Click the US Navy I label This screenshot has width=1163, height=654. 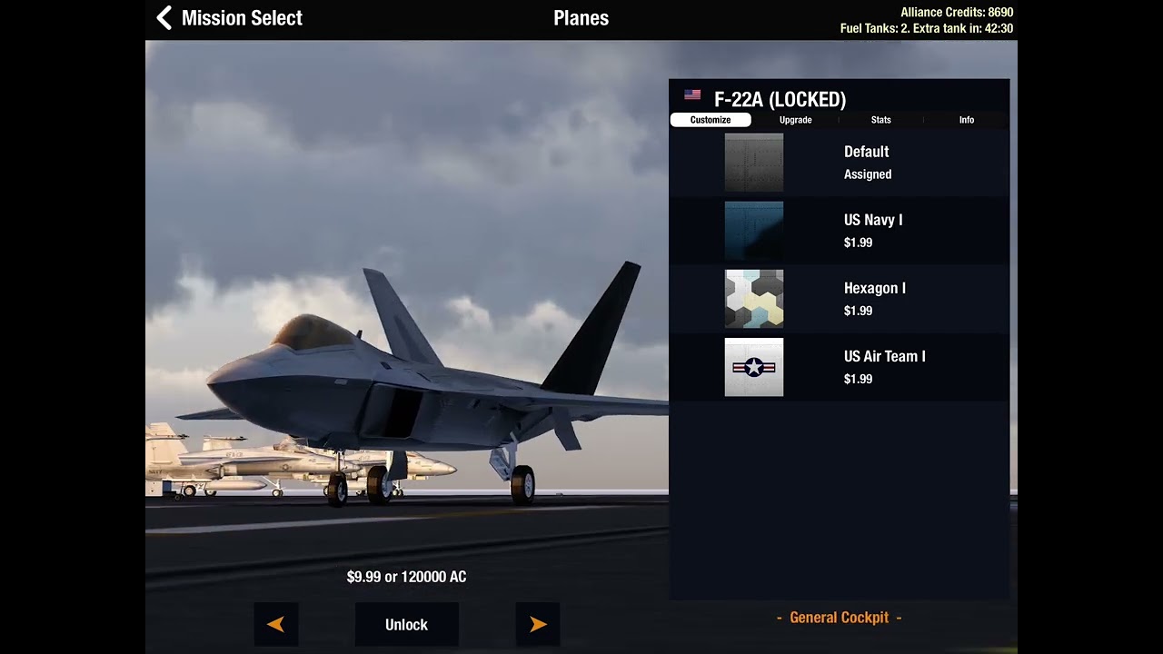click(873, 220)
